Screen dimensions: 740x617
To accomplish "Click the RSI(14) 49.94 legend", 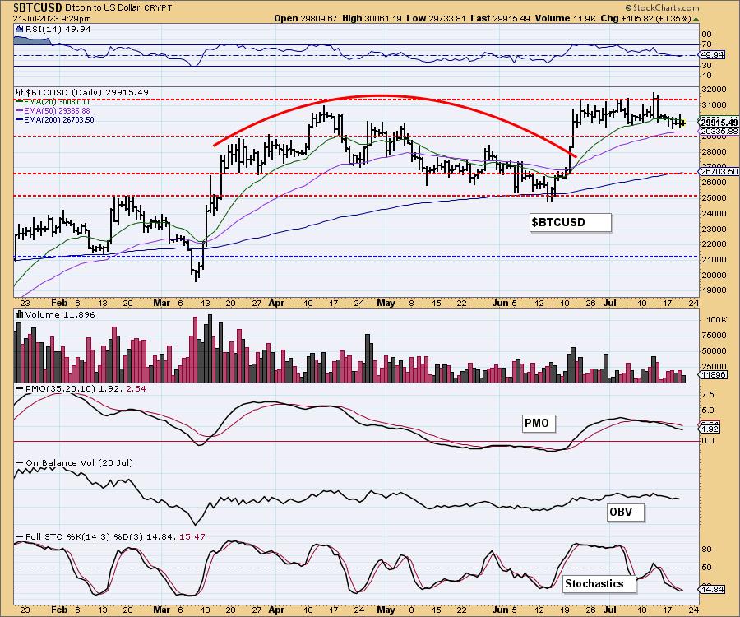I will pyautogui.click(x=58, y=30).
